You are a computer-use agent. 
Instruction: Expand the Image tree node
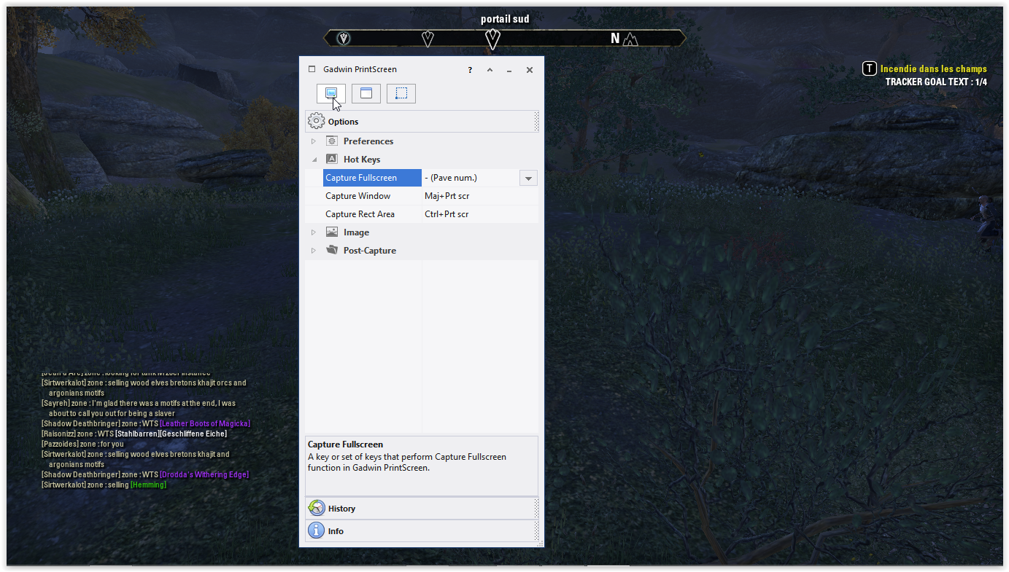point(314,232)
